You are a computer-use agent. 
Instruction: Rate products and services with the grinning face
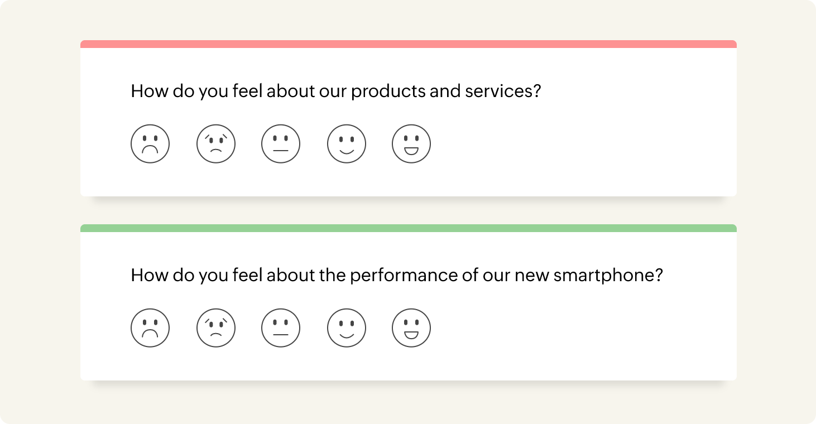(x=411, y=144)
